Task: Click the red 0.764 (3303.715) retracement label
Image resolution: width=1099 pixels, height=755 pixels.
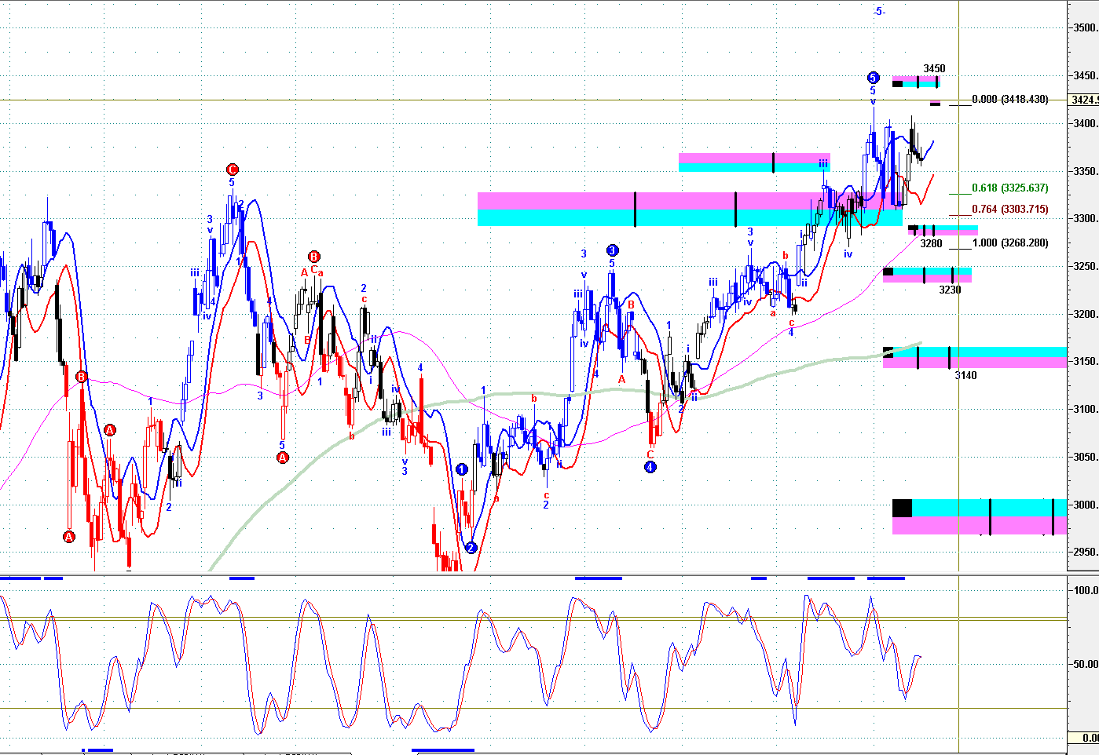Action: [1009, 210]
